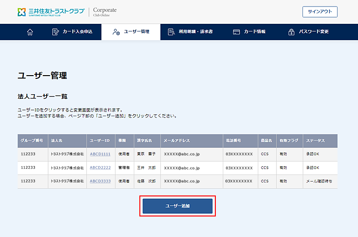Screen dimensions: 358x237
Task: Click the ユーザー追加 button
Action: pyautogui.click(x=178, y=206)
